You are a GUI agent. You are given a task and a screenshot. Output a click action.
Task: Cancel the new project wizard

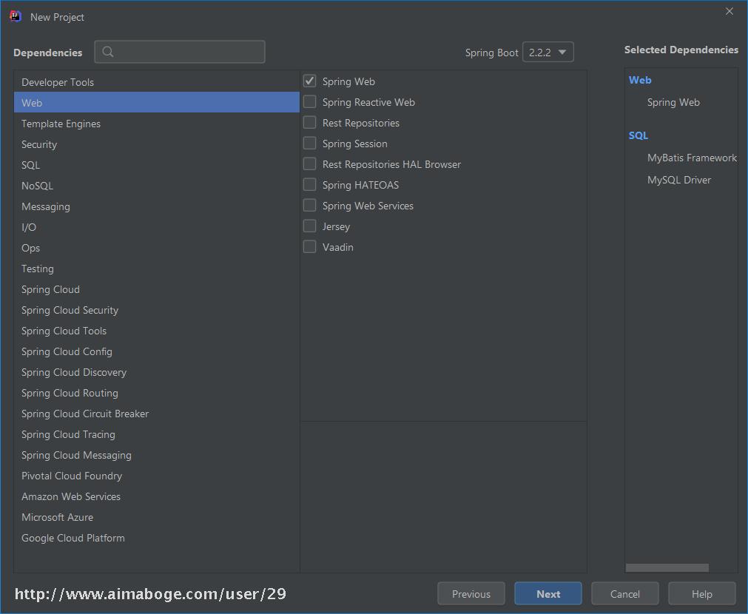coord(625,594)
